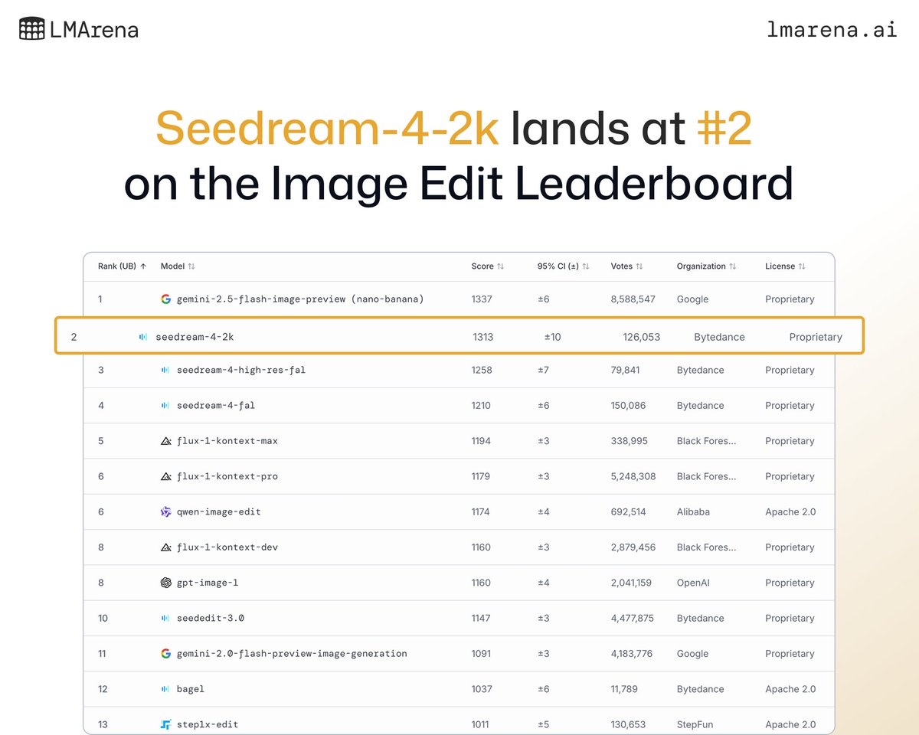919x735 pixels.
Task: Click the OpenAI icon beside gpt-image-1
Action: coord(165,583)
